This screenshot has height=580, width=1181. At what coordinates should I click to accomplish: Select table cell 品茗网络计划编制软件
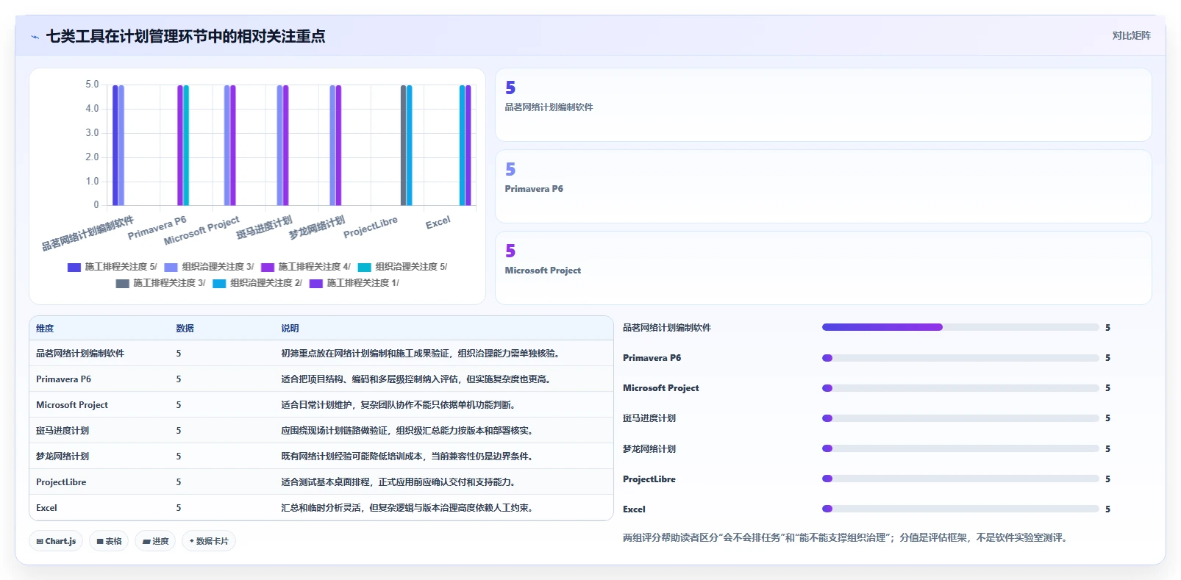pyautogui.click(x=80, y=354)
